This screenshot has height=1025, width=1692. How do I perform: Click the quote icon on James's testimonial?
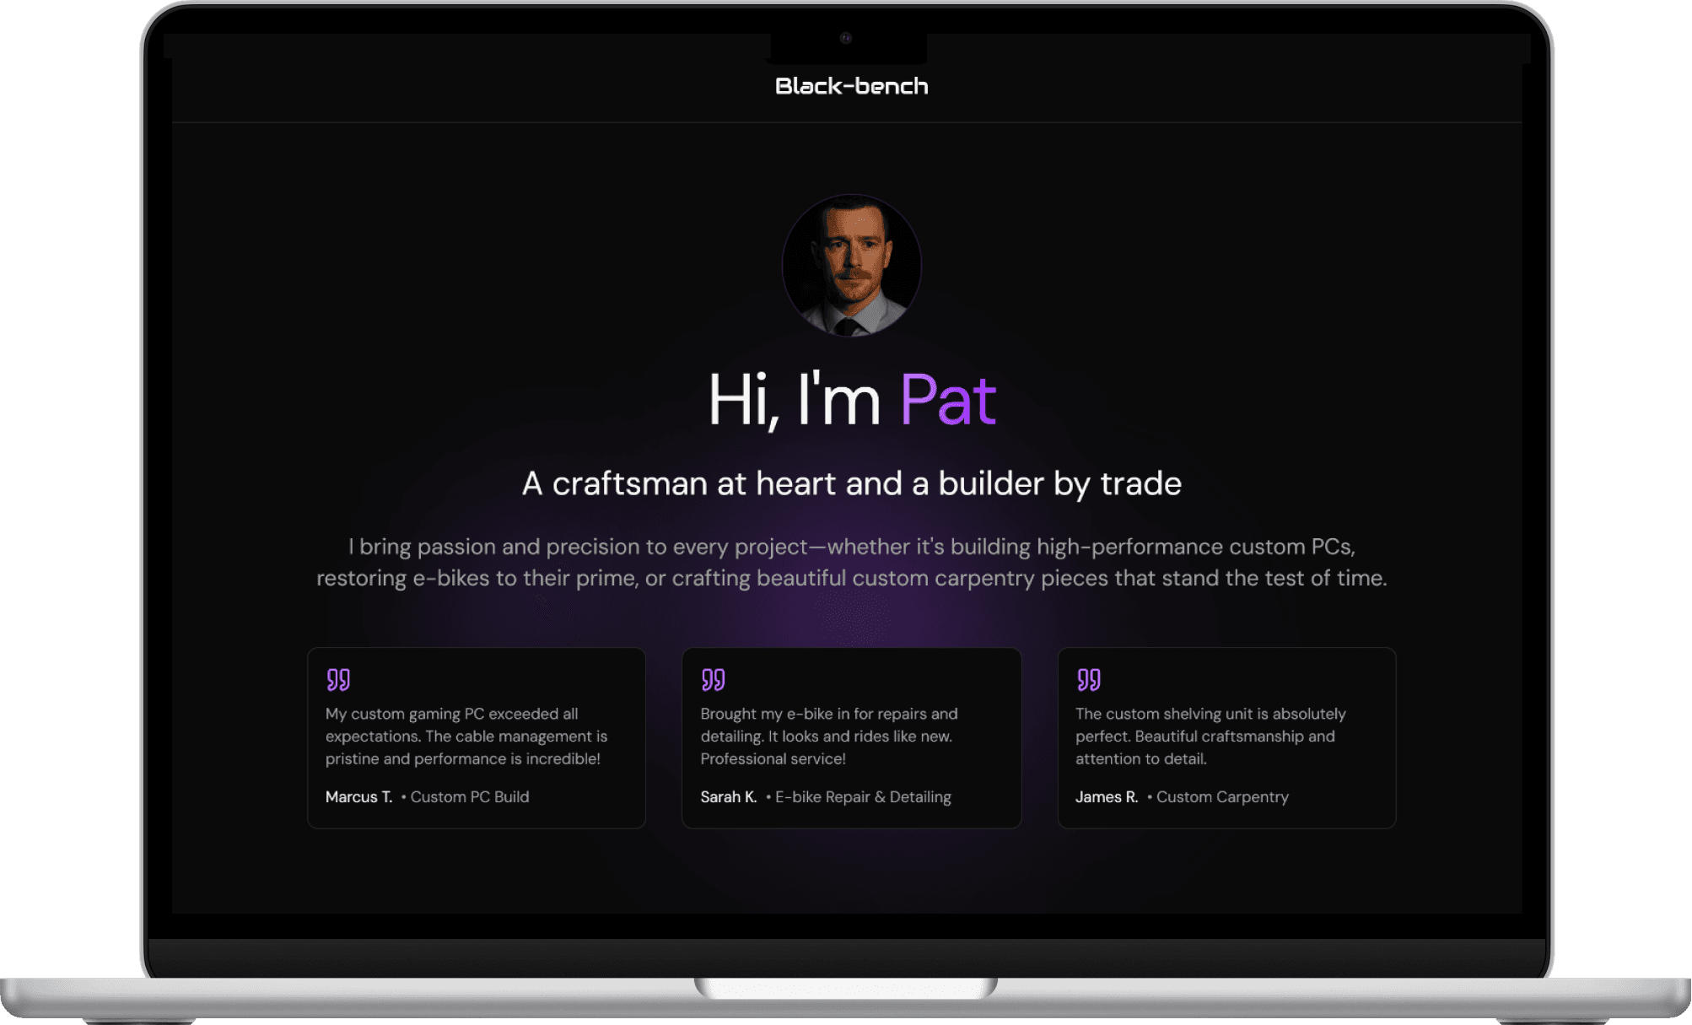[x=1088, y=680]
